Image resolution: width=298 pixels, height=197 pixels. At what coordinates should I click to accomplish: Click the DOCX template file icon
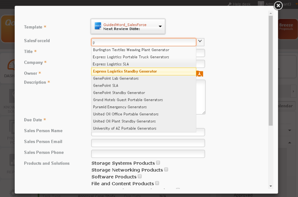point(98,26)
